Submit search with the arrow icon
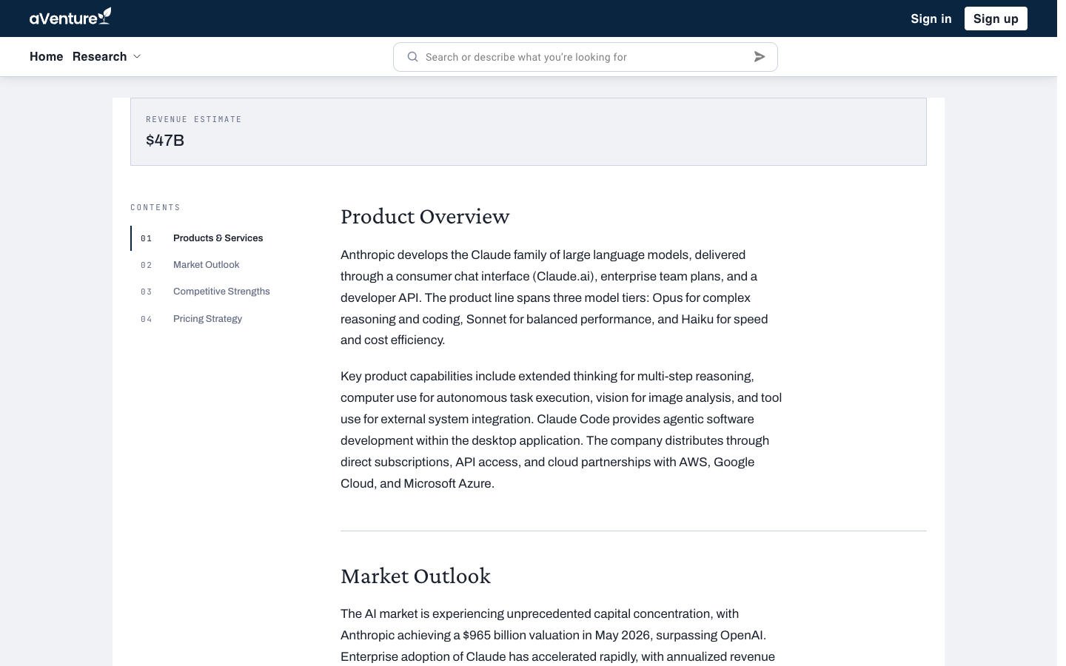Image resolution: width=1066 pixels, height=666 pixels. click(760, 57)
